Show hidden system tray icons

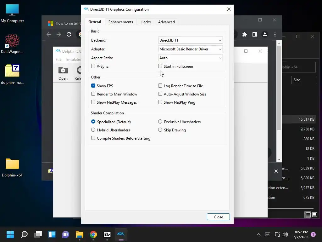259,234
